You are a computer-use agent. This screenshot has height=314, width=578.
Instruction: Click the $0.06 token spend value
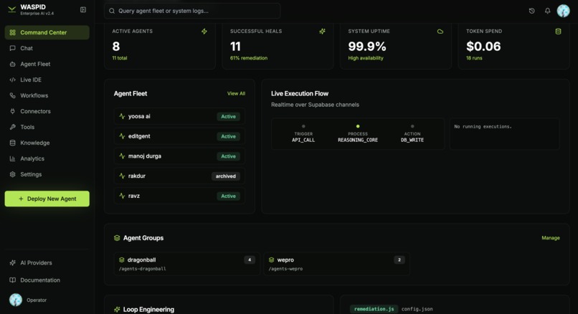[483, 47]
